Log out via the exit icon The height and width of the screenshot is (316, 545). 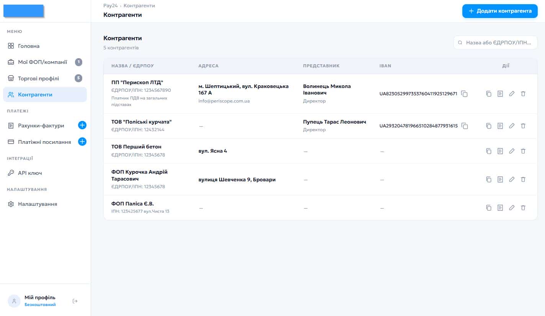pyautogui.click(x=75, y=301)
